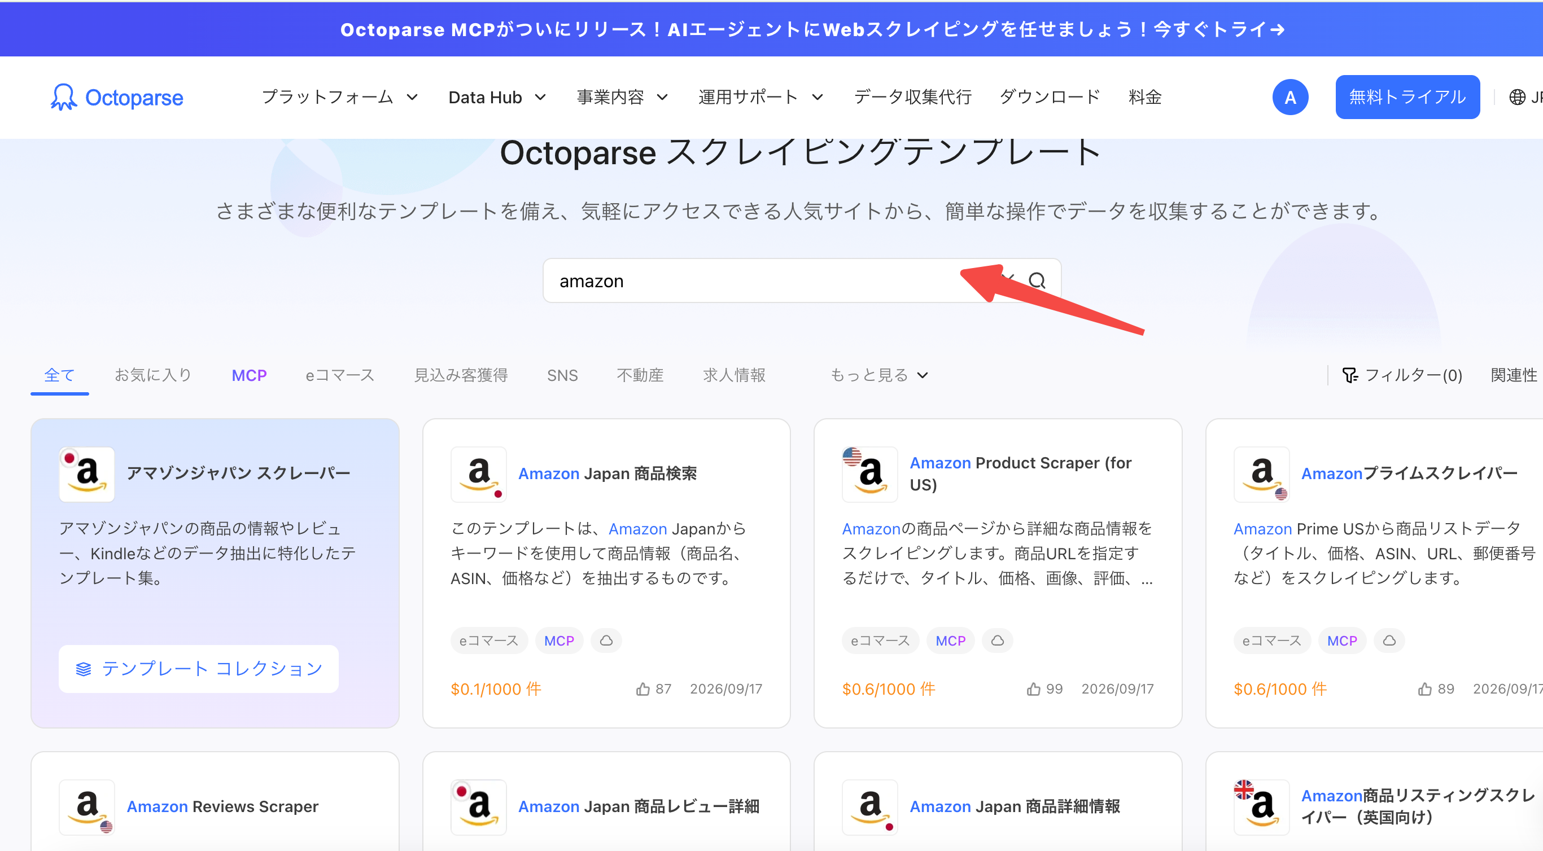Click Amazon Japan 商品レビュー詳細 logo
Image resolution: width=1543 pixels, height=851 pixels.
pyautogui.click(x=479, y=806)
